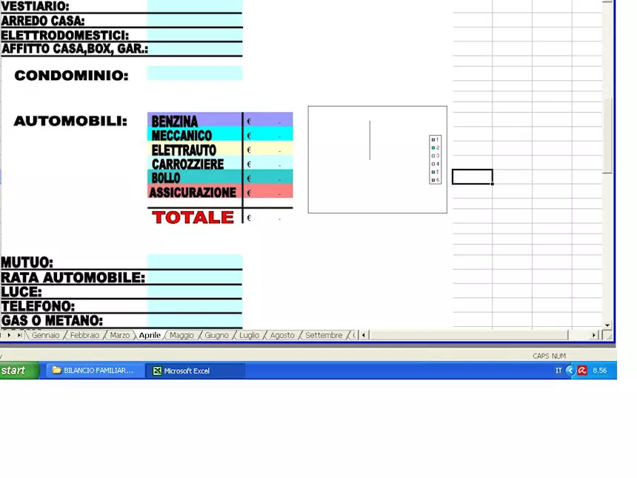Select the BOLLO label cell
637x478 pixels.
(x=195, y=177)
